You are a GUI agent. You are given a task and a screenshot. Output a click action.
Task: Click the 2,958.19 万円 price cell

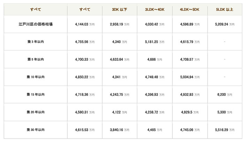coord(120,24)
